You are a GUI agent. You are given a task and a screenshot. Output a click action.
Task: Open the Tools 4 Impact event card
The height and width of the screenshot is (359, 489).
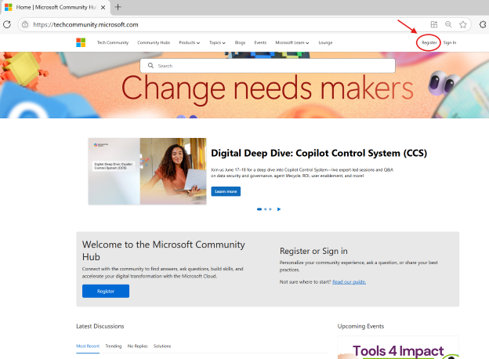[x=398, y=348]
